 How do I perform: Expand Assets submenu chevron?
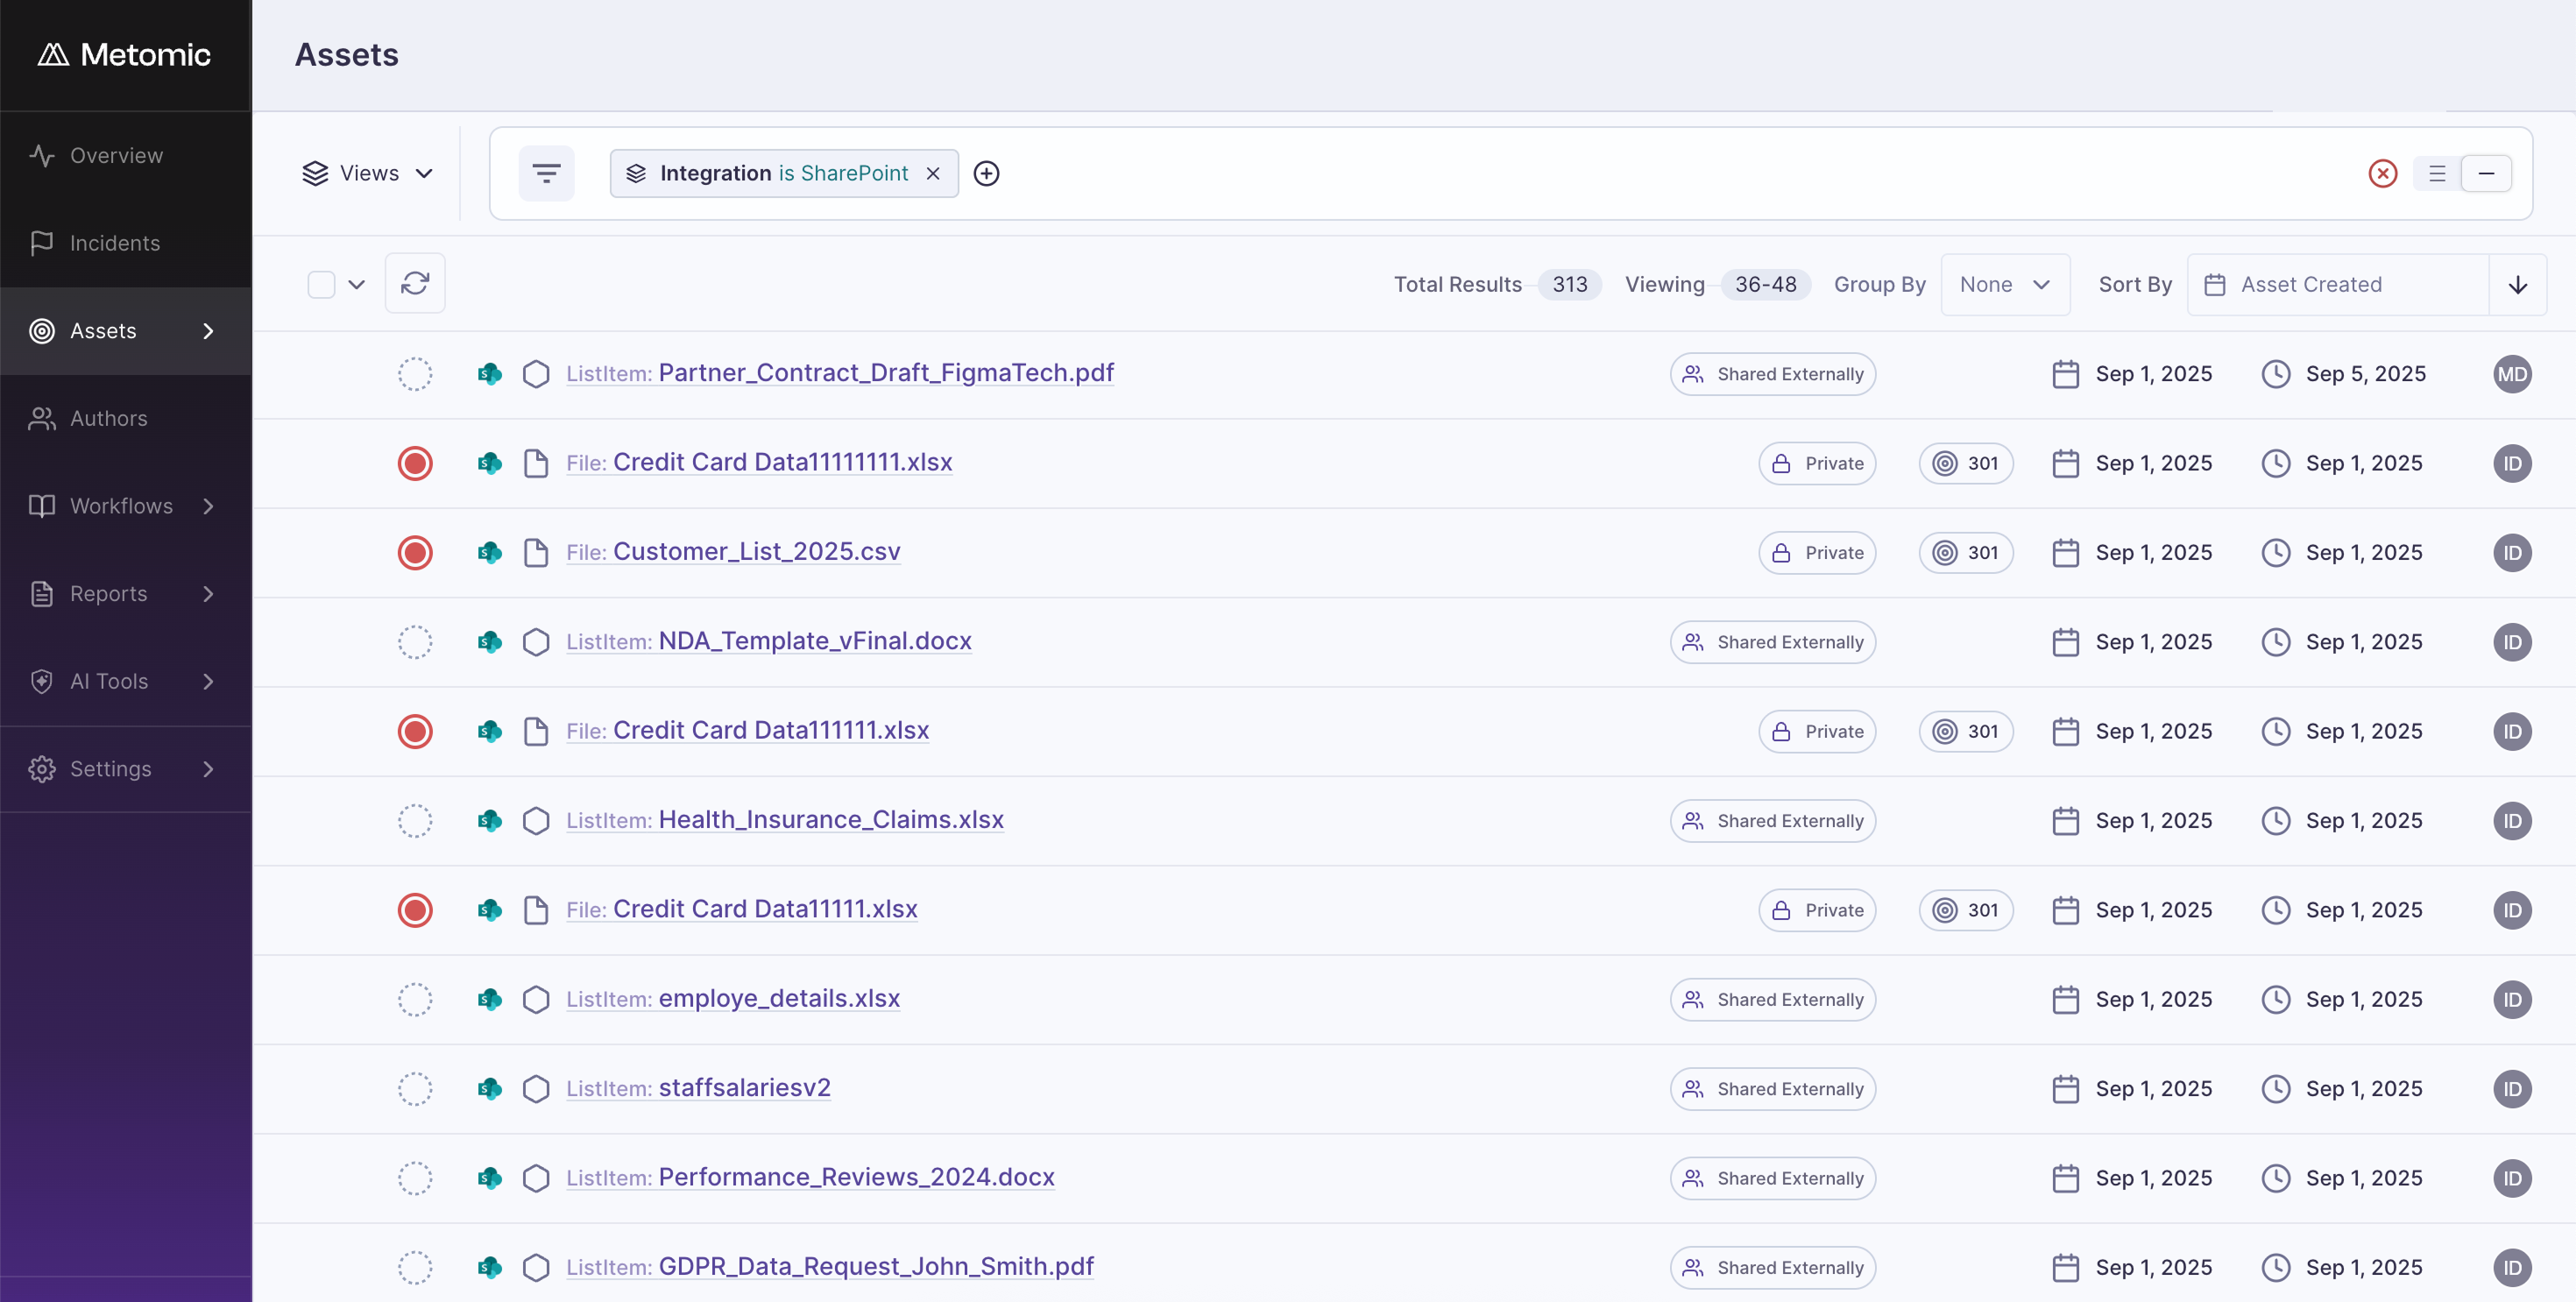coord(208,331)
